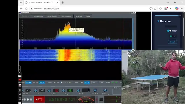The width and height of the screenshot is (185, 104).
Task: Turn the Volume knob
Action: [x=36, y=90]
